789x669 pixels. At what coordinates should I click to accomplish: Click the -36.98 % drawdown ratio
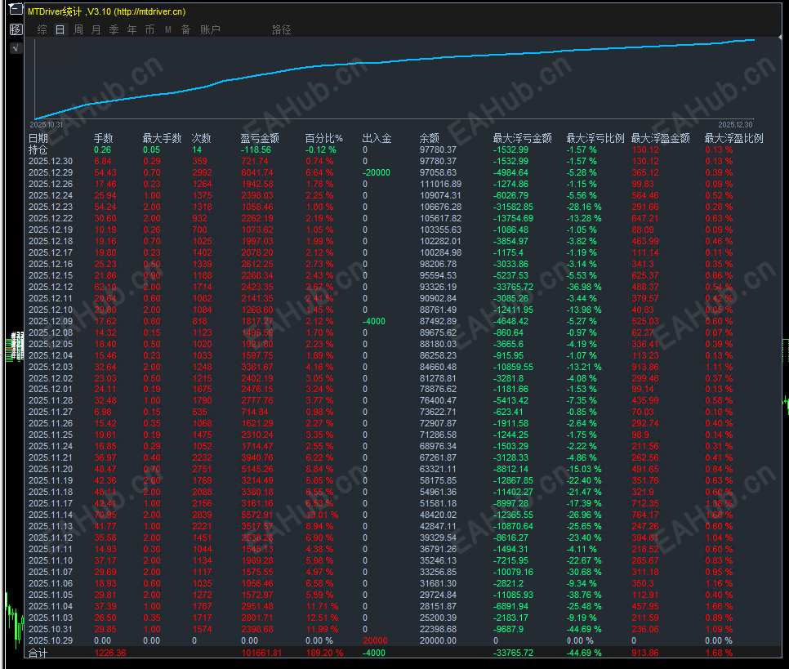point(584,287)
